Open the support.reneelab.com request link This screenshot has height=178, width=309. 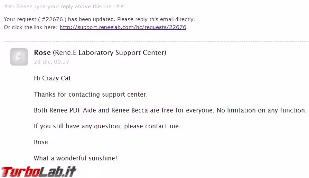click(x=123, y=27)
